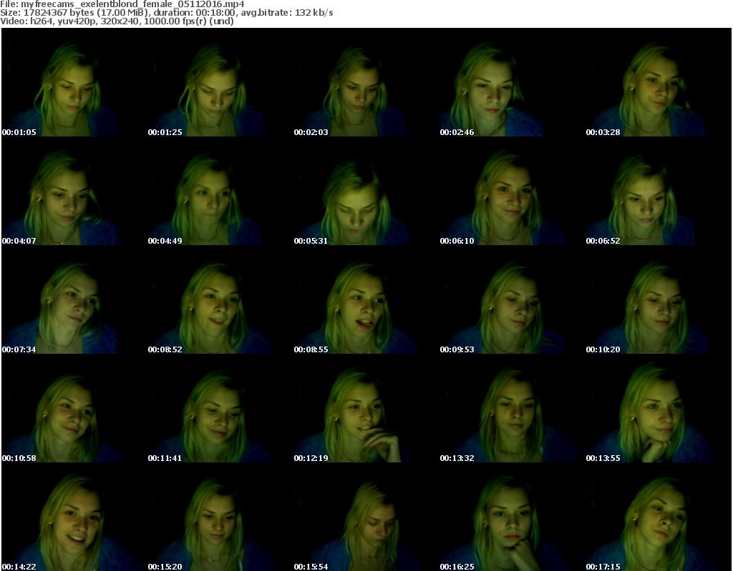
Task: Select the thumbnail stamped 00:02:03
Action: pos(366,83)
